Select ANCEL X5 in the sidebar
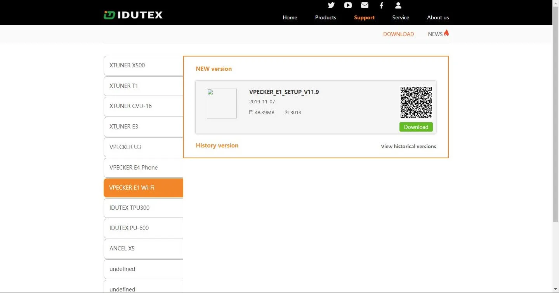559x293 pixels. point(143,248)
